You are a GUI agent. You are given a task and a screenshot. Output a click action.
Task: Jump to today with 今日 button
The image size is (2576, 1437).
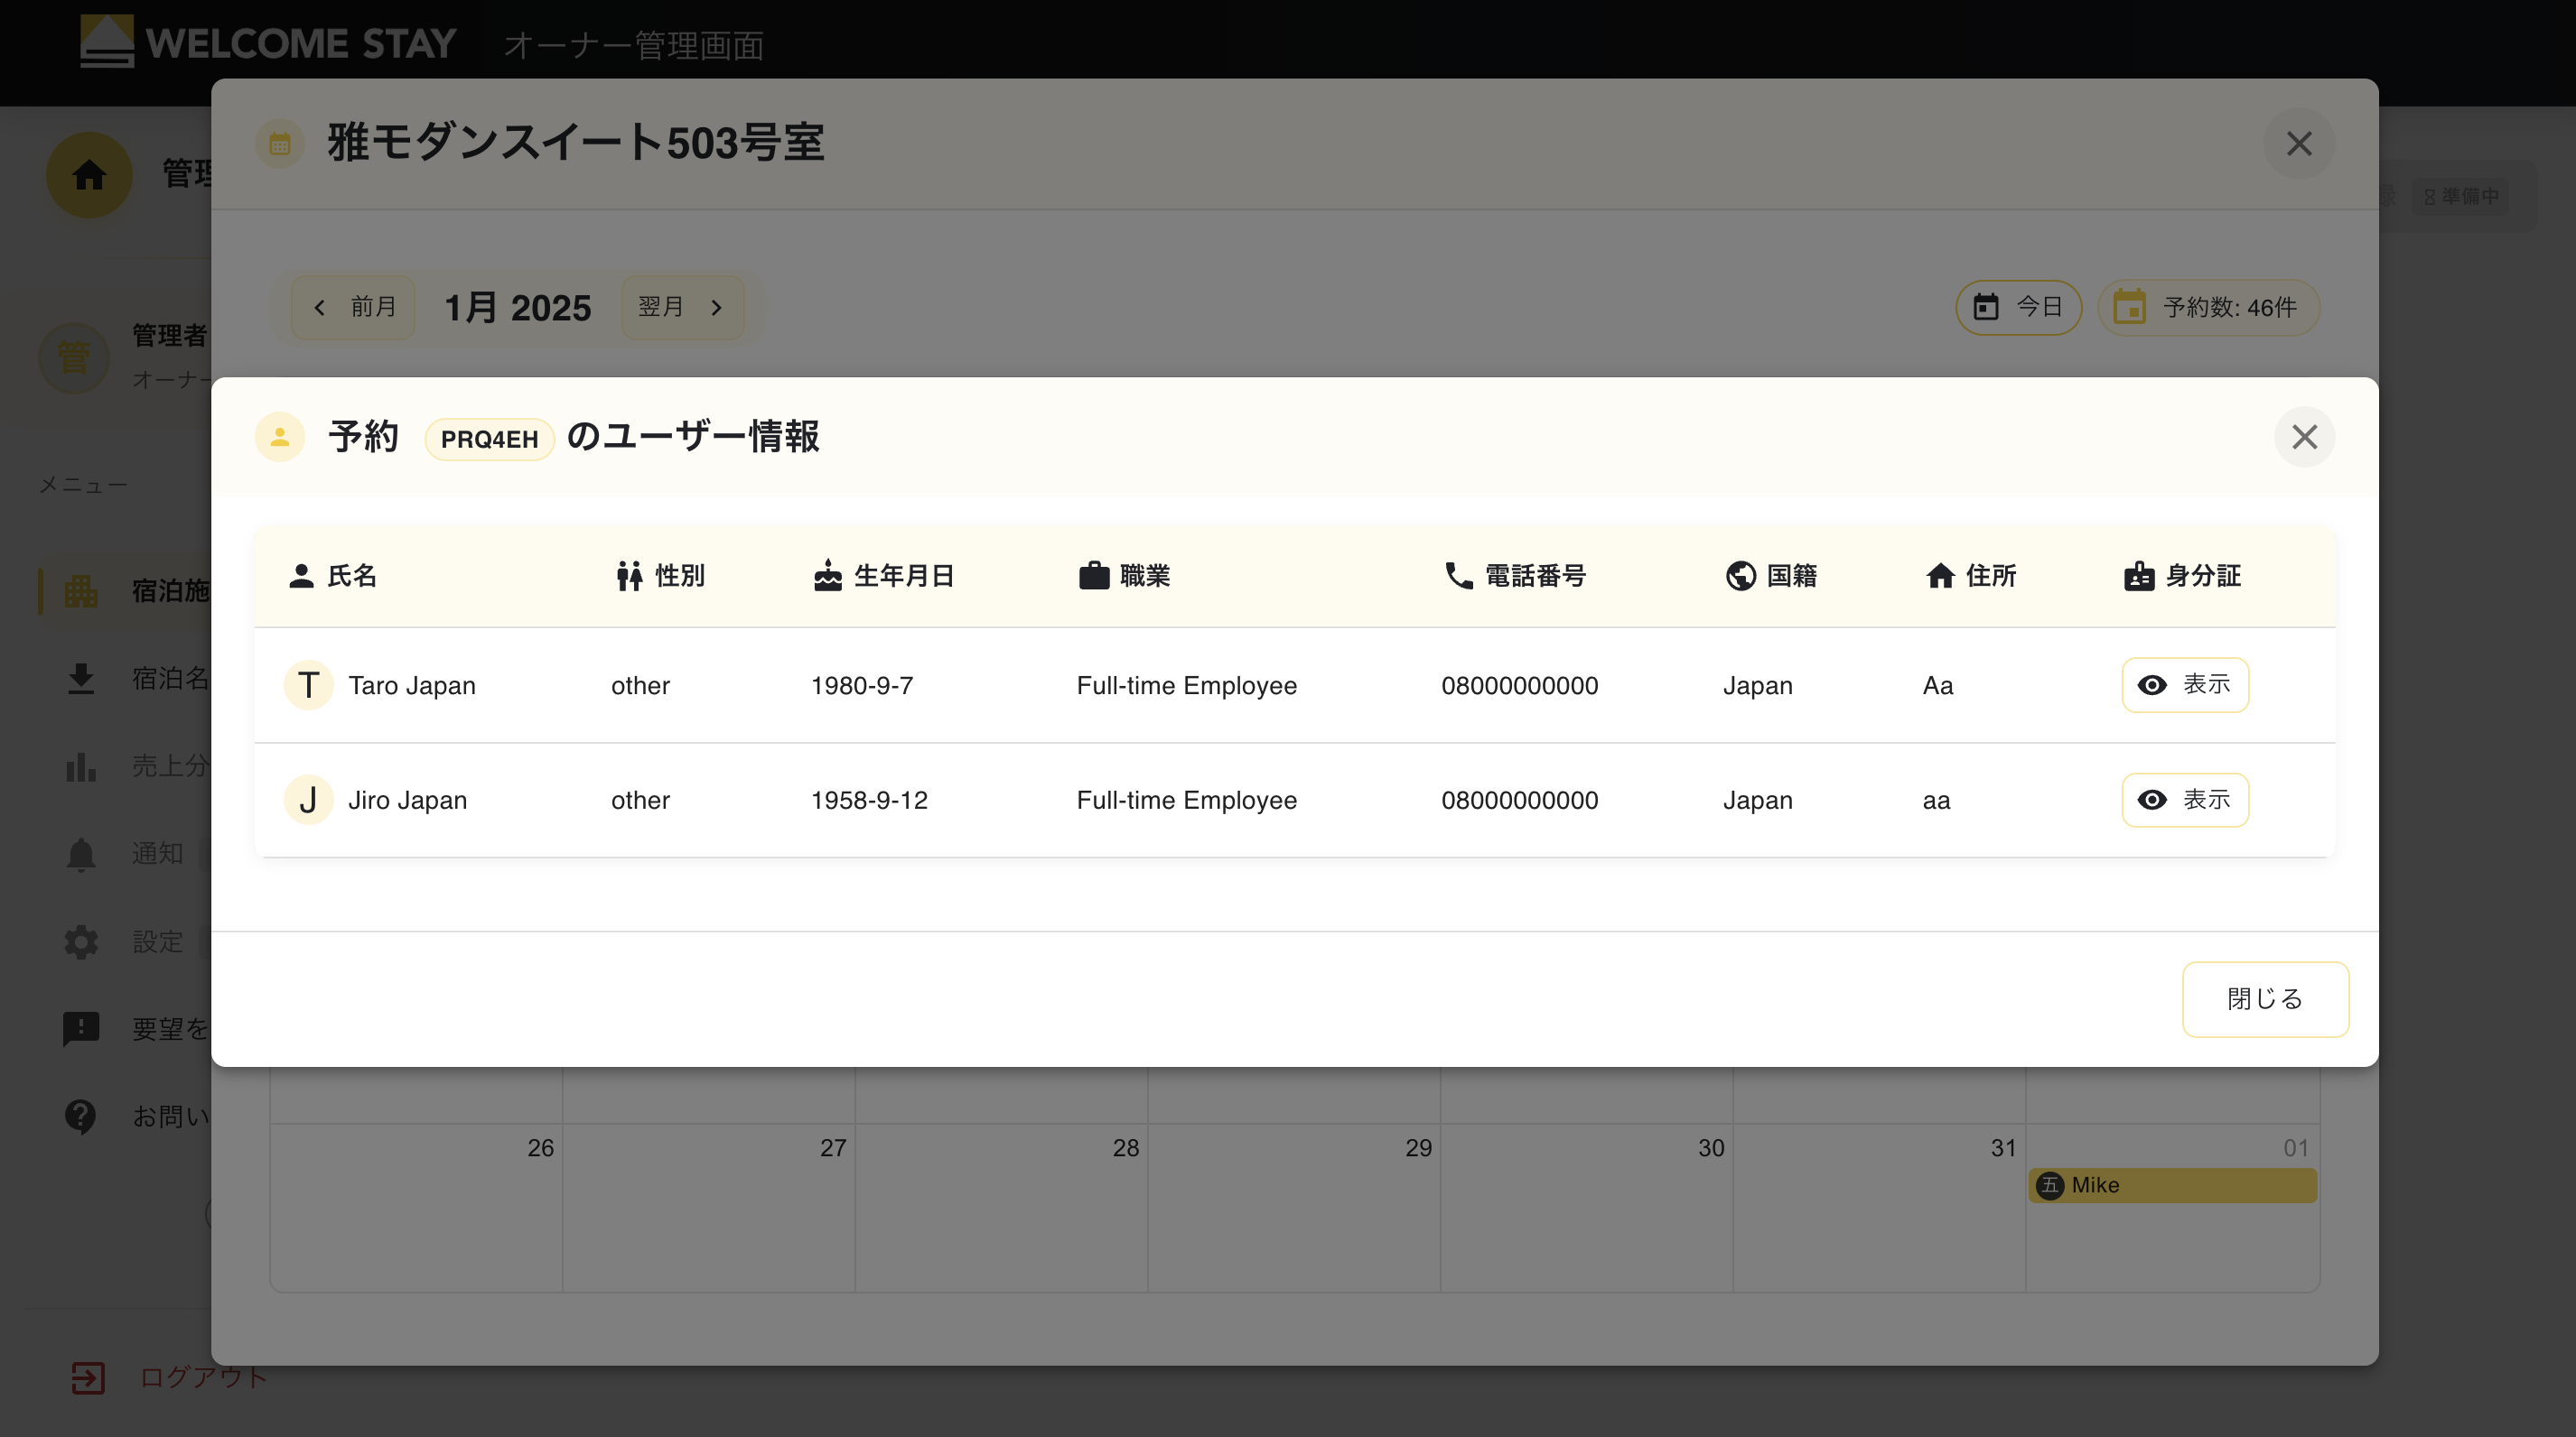click(x=2018, y=307)
